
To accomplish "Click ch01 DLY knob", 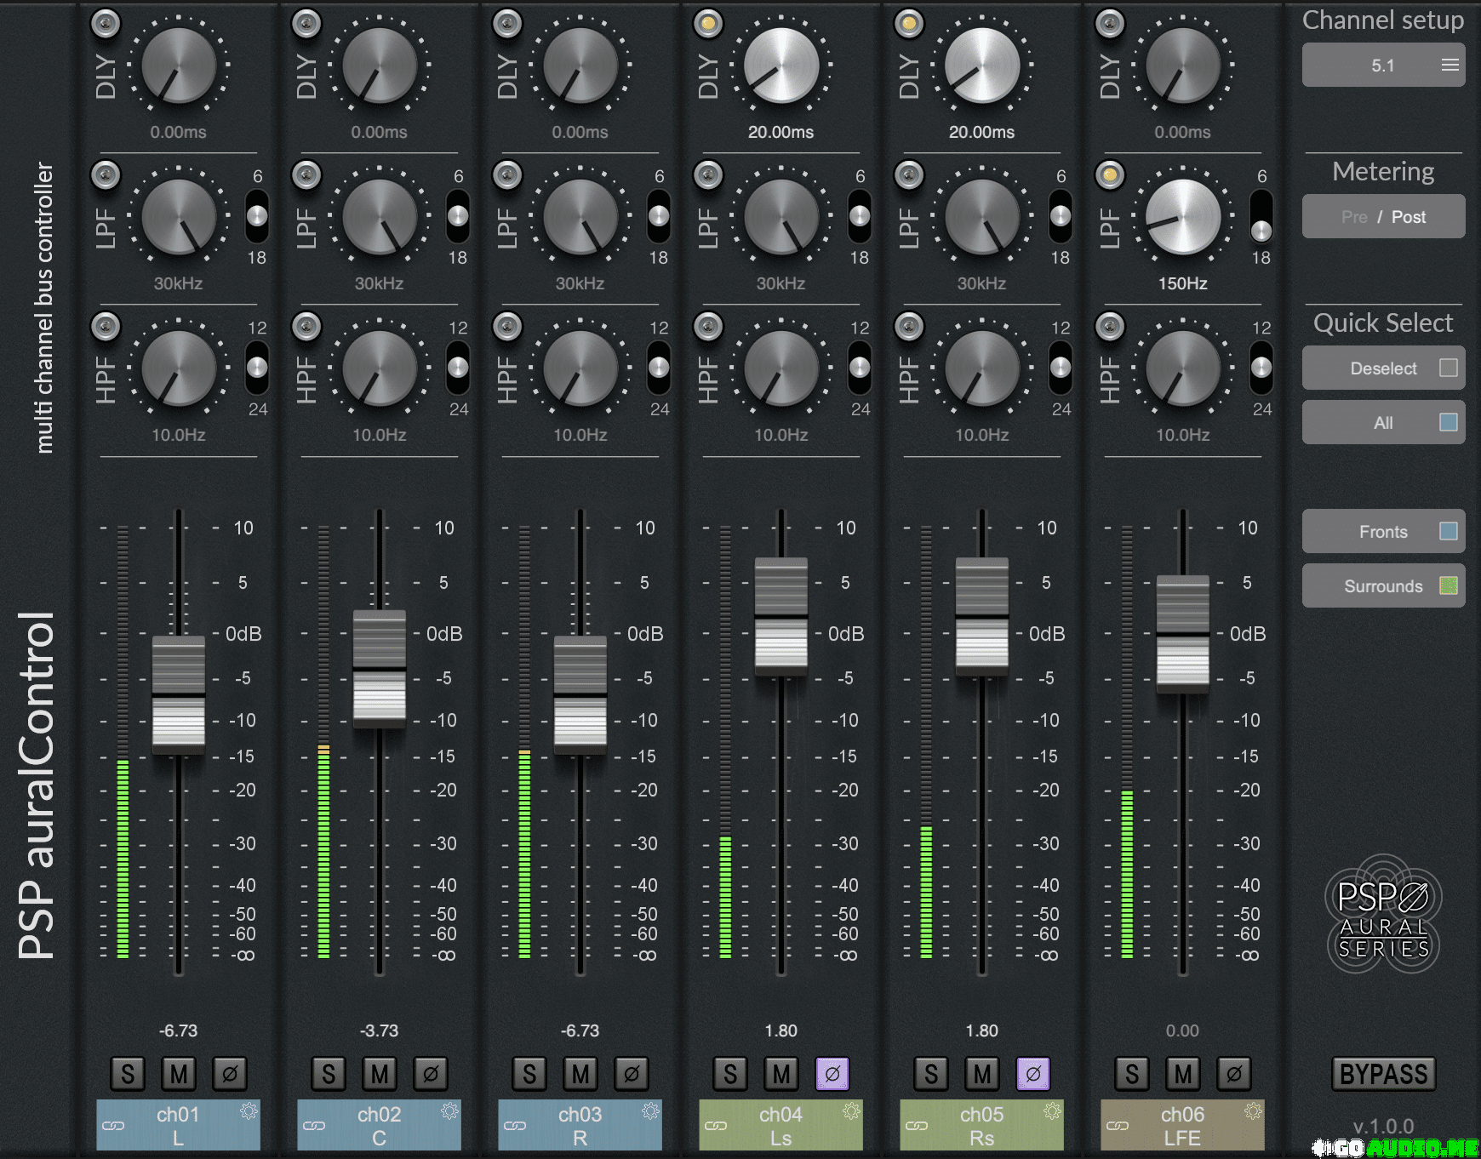I will pos(179,66).
